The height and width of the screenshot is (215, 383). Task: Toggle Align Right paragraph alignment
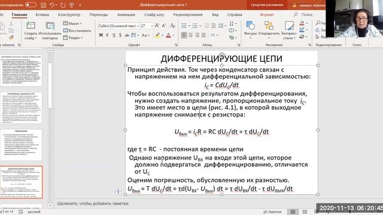(197, 35)
